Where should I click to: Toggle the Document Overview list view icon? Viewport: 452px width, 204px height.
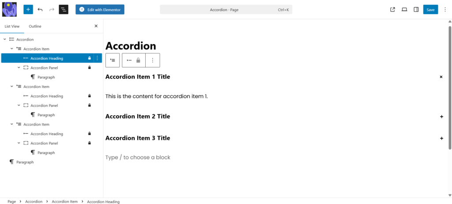coord(64,9)
